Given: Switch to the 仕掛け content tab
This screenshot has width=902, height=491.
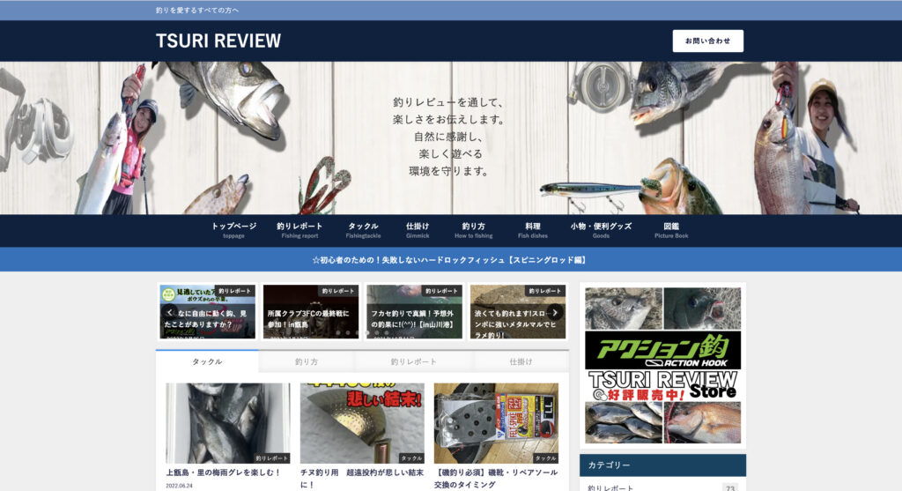Looking at the screenshot, I should (x=521, y=361).
